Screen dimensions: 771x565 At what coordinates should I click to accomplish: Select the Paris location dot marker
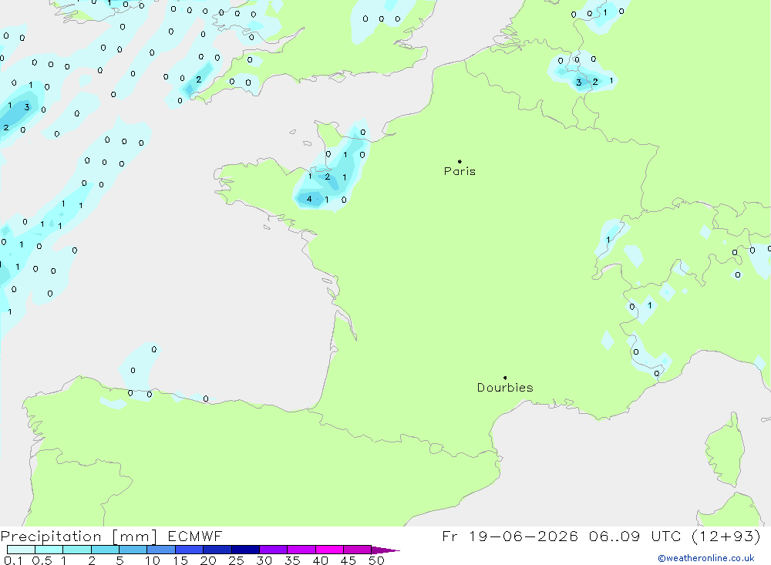(460, 161)
